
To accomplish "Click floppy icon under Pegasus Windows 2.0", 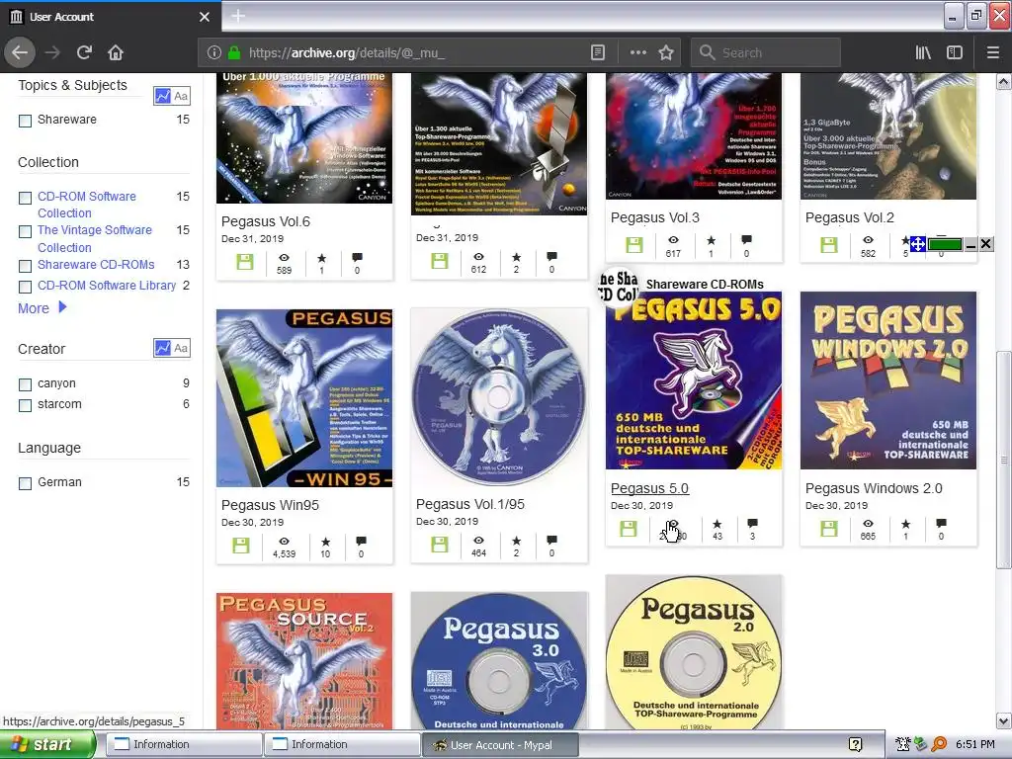I will point(829,529).
